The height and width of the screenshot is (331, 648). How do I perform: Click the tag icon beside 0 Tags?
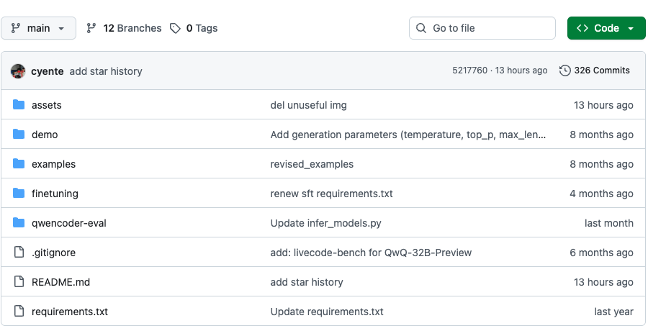175,28
